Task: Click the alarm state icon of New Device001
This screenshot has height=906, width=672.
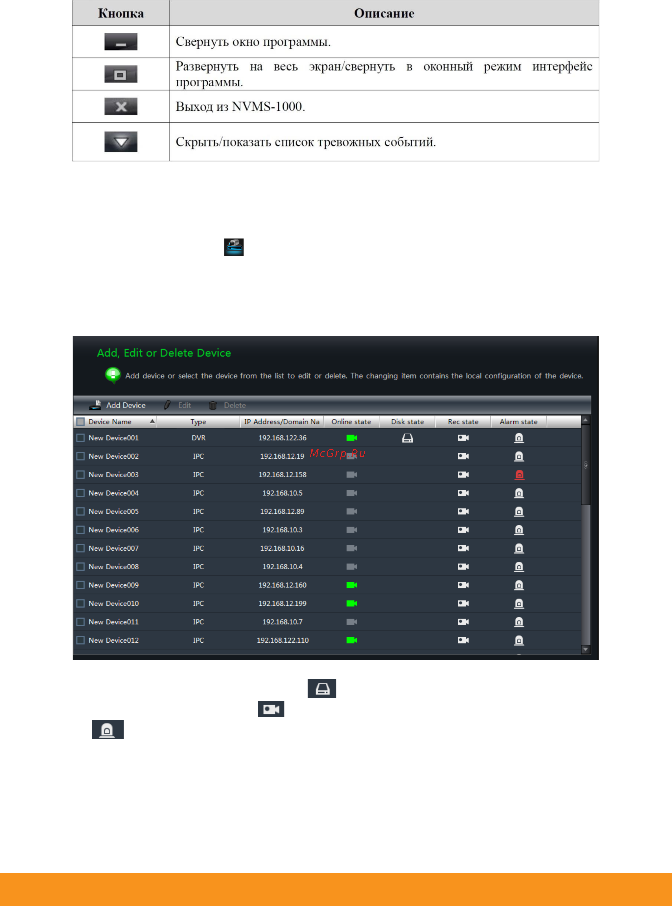Action: (x=519, y=438)
